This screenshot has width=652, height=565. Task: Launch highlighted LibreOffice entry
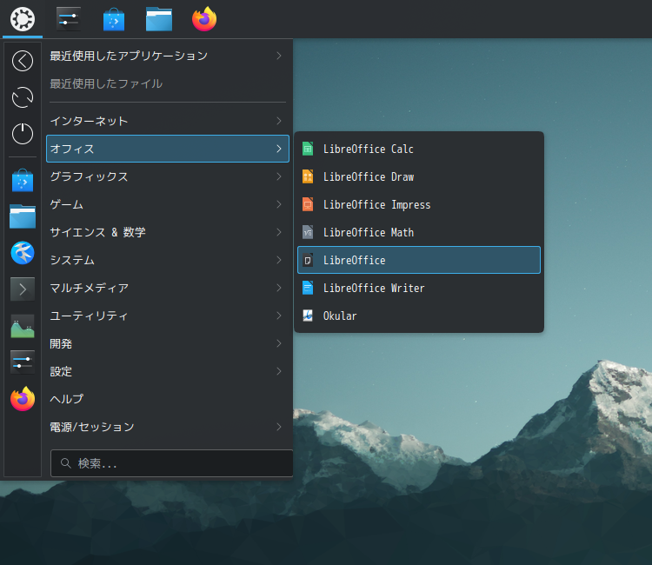coord(419,260)
